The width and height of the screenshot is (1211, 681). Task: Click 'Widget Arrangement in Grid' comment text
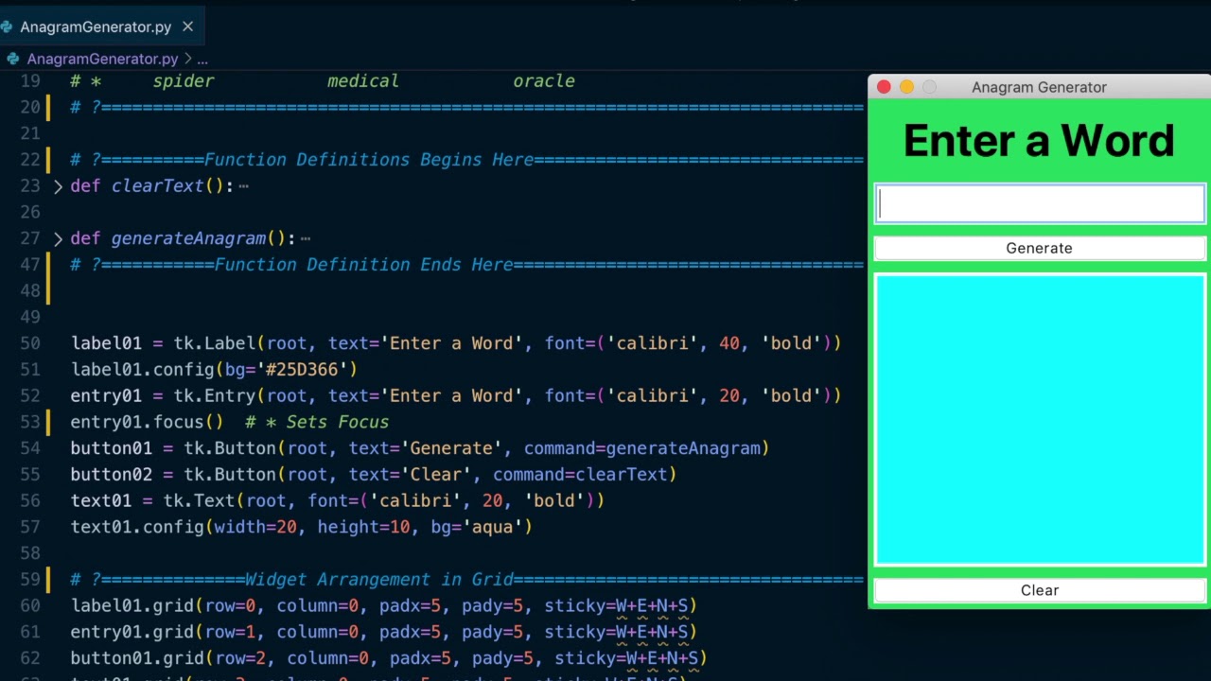click(x=379, y=580)
